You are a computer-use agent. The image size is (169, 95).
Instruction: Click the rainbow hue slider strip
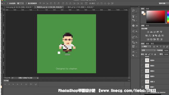click(168, 17)
